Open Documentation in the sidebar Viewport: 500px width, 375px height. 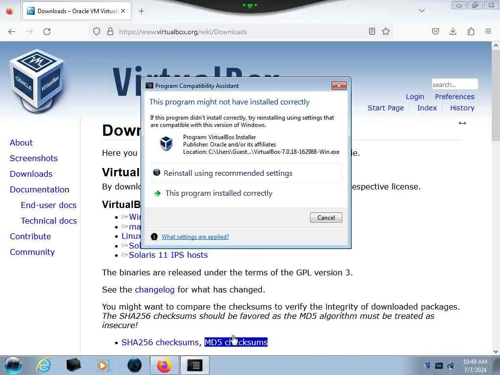coord(40,189)
